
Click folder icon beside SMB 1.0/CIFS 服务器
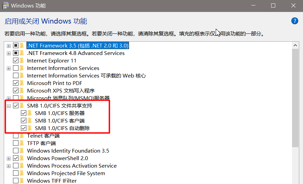29,113
